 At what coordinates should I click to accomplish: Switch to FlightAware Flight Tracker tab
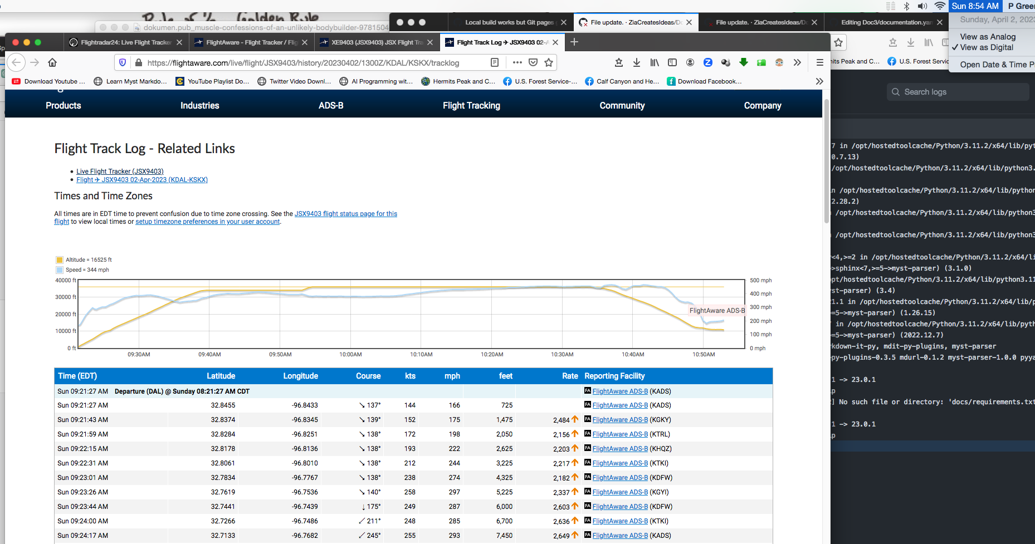(252, 42)
